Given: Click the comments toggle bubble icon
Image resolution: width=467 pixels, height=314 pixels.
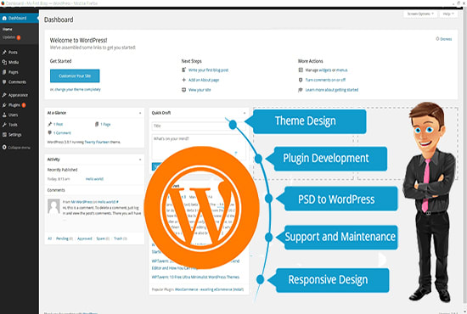Looking at the screenshot, I should pyautogui.click(x=301, y=80).
